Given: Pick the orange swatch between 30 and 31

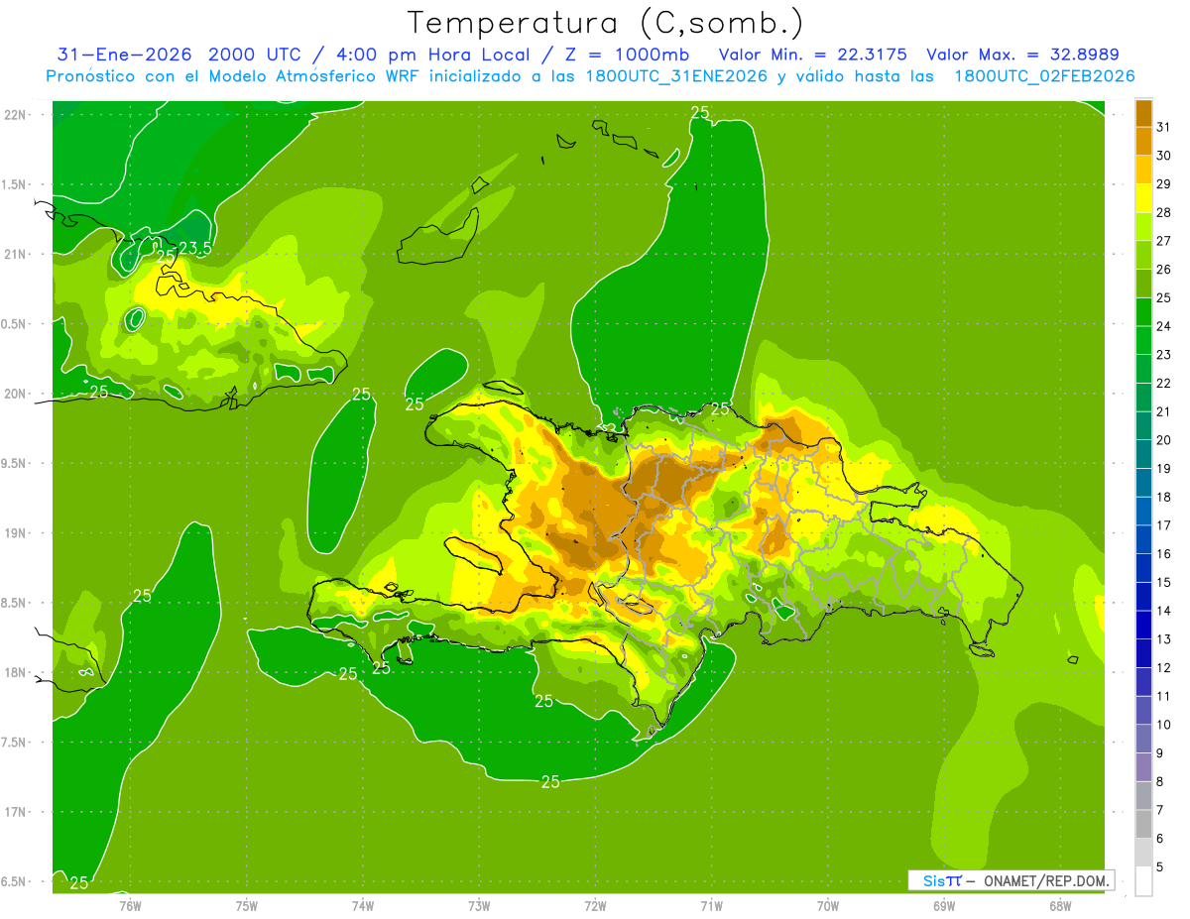Looking at the screenshot, I should point(1143,141).
